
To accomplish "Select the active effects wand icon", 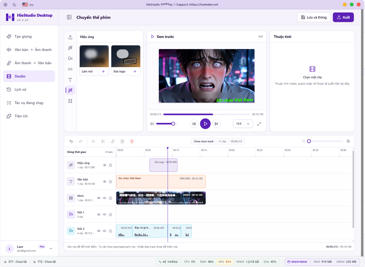I will (70, 90).
